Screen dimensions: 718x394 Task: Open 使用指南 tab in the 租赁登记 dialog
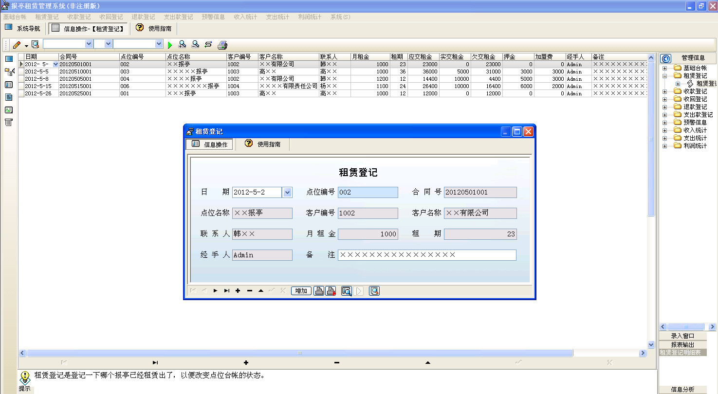(263, 144)
